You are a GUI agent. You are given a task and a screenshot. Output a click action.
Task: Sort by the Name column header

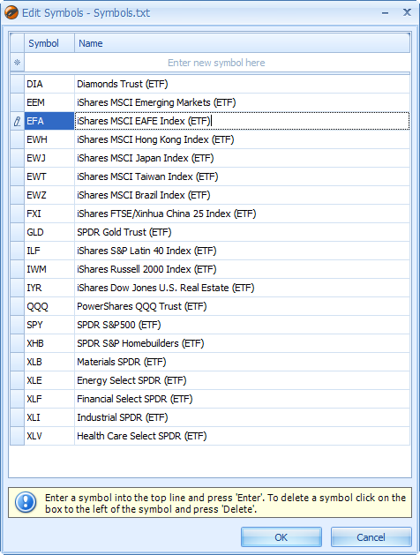pos(242,43)
